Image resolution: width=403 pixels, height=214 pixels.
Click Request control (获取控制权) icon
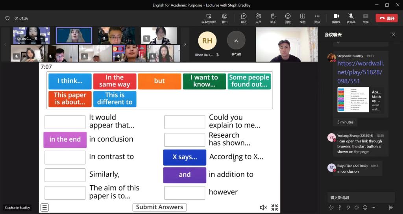pyautogui.click(x=209, y=18)
